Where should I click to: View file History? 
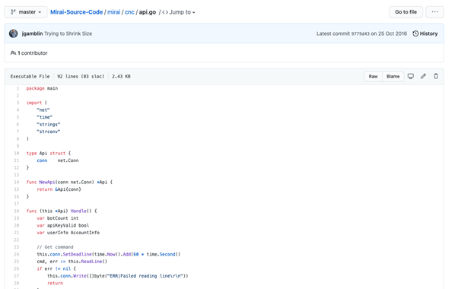[x=425, y=33]
